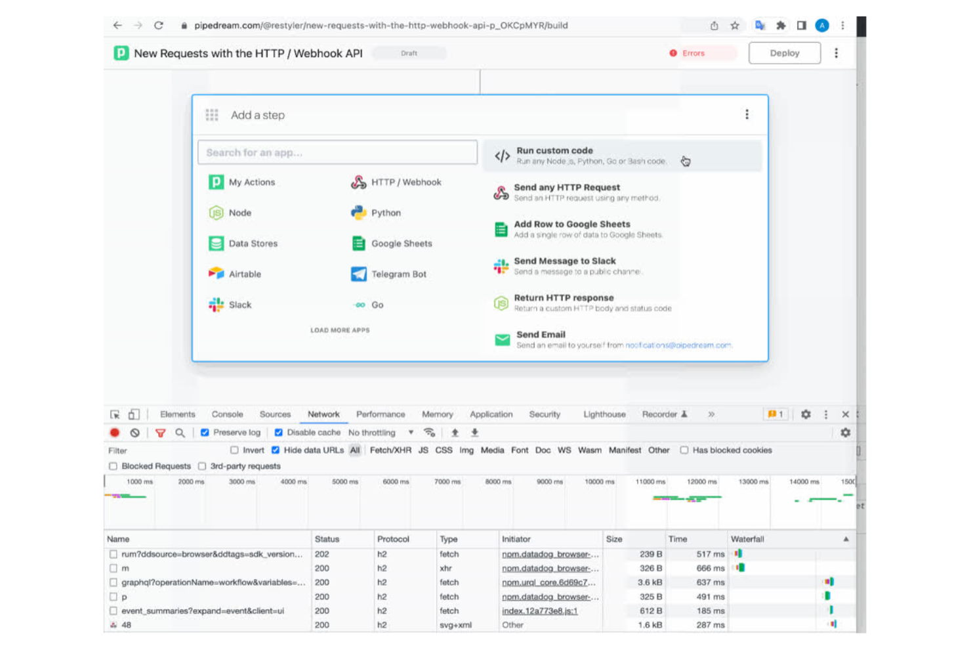Expand more DevTools tabs chevron
971x648 pixels.
pos(711,414)
